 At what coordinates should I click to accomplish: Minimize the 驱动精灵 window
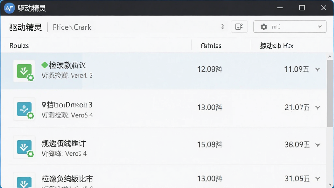click(280, 8)
